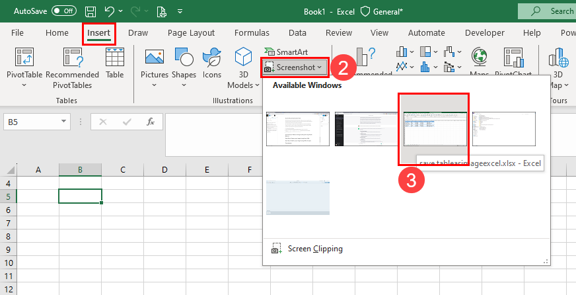Choose Screen Clipping option
This screenshot has height=295, width=576.
coord(406,249)
